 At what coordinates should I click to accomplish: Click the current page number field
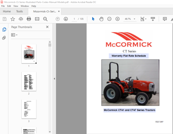click(74, 19)
